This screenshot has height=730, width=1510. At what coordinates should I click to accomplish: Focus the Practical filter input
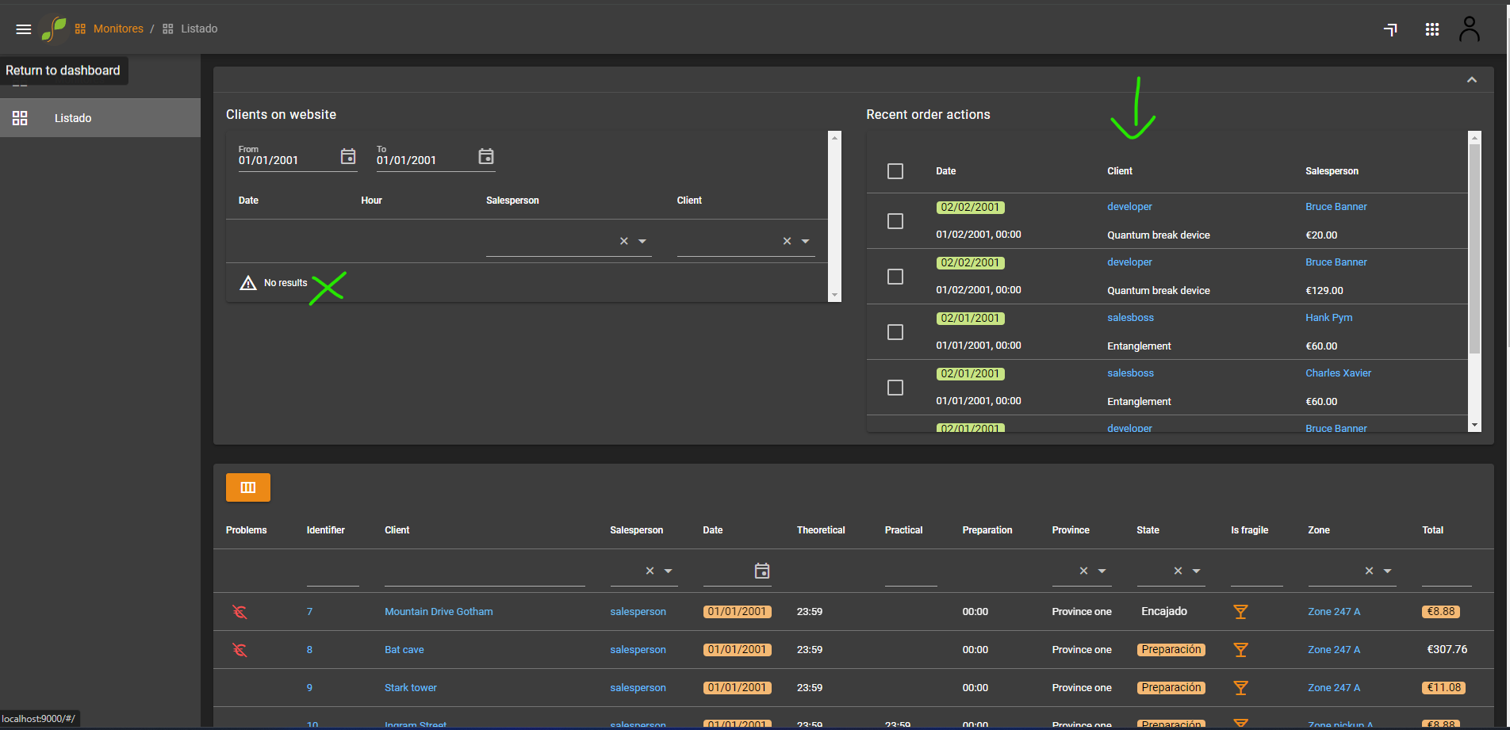[911, 571]
